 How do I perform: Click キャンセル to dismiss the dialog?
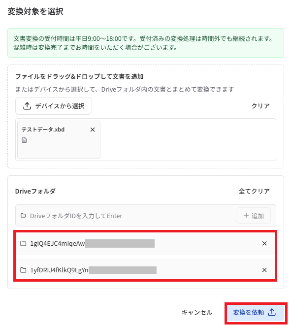[x=197, y=312]
